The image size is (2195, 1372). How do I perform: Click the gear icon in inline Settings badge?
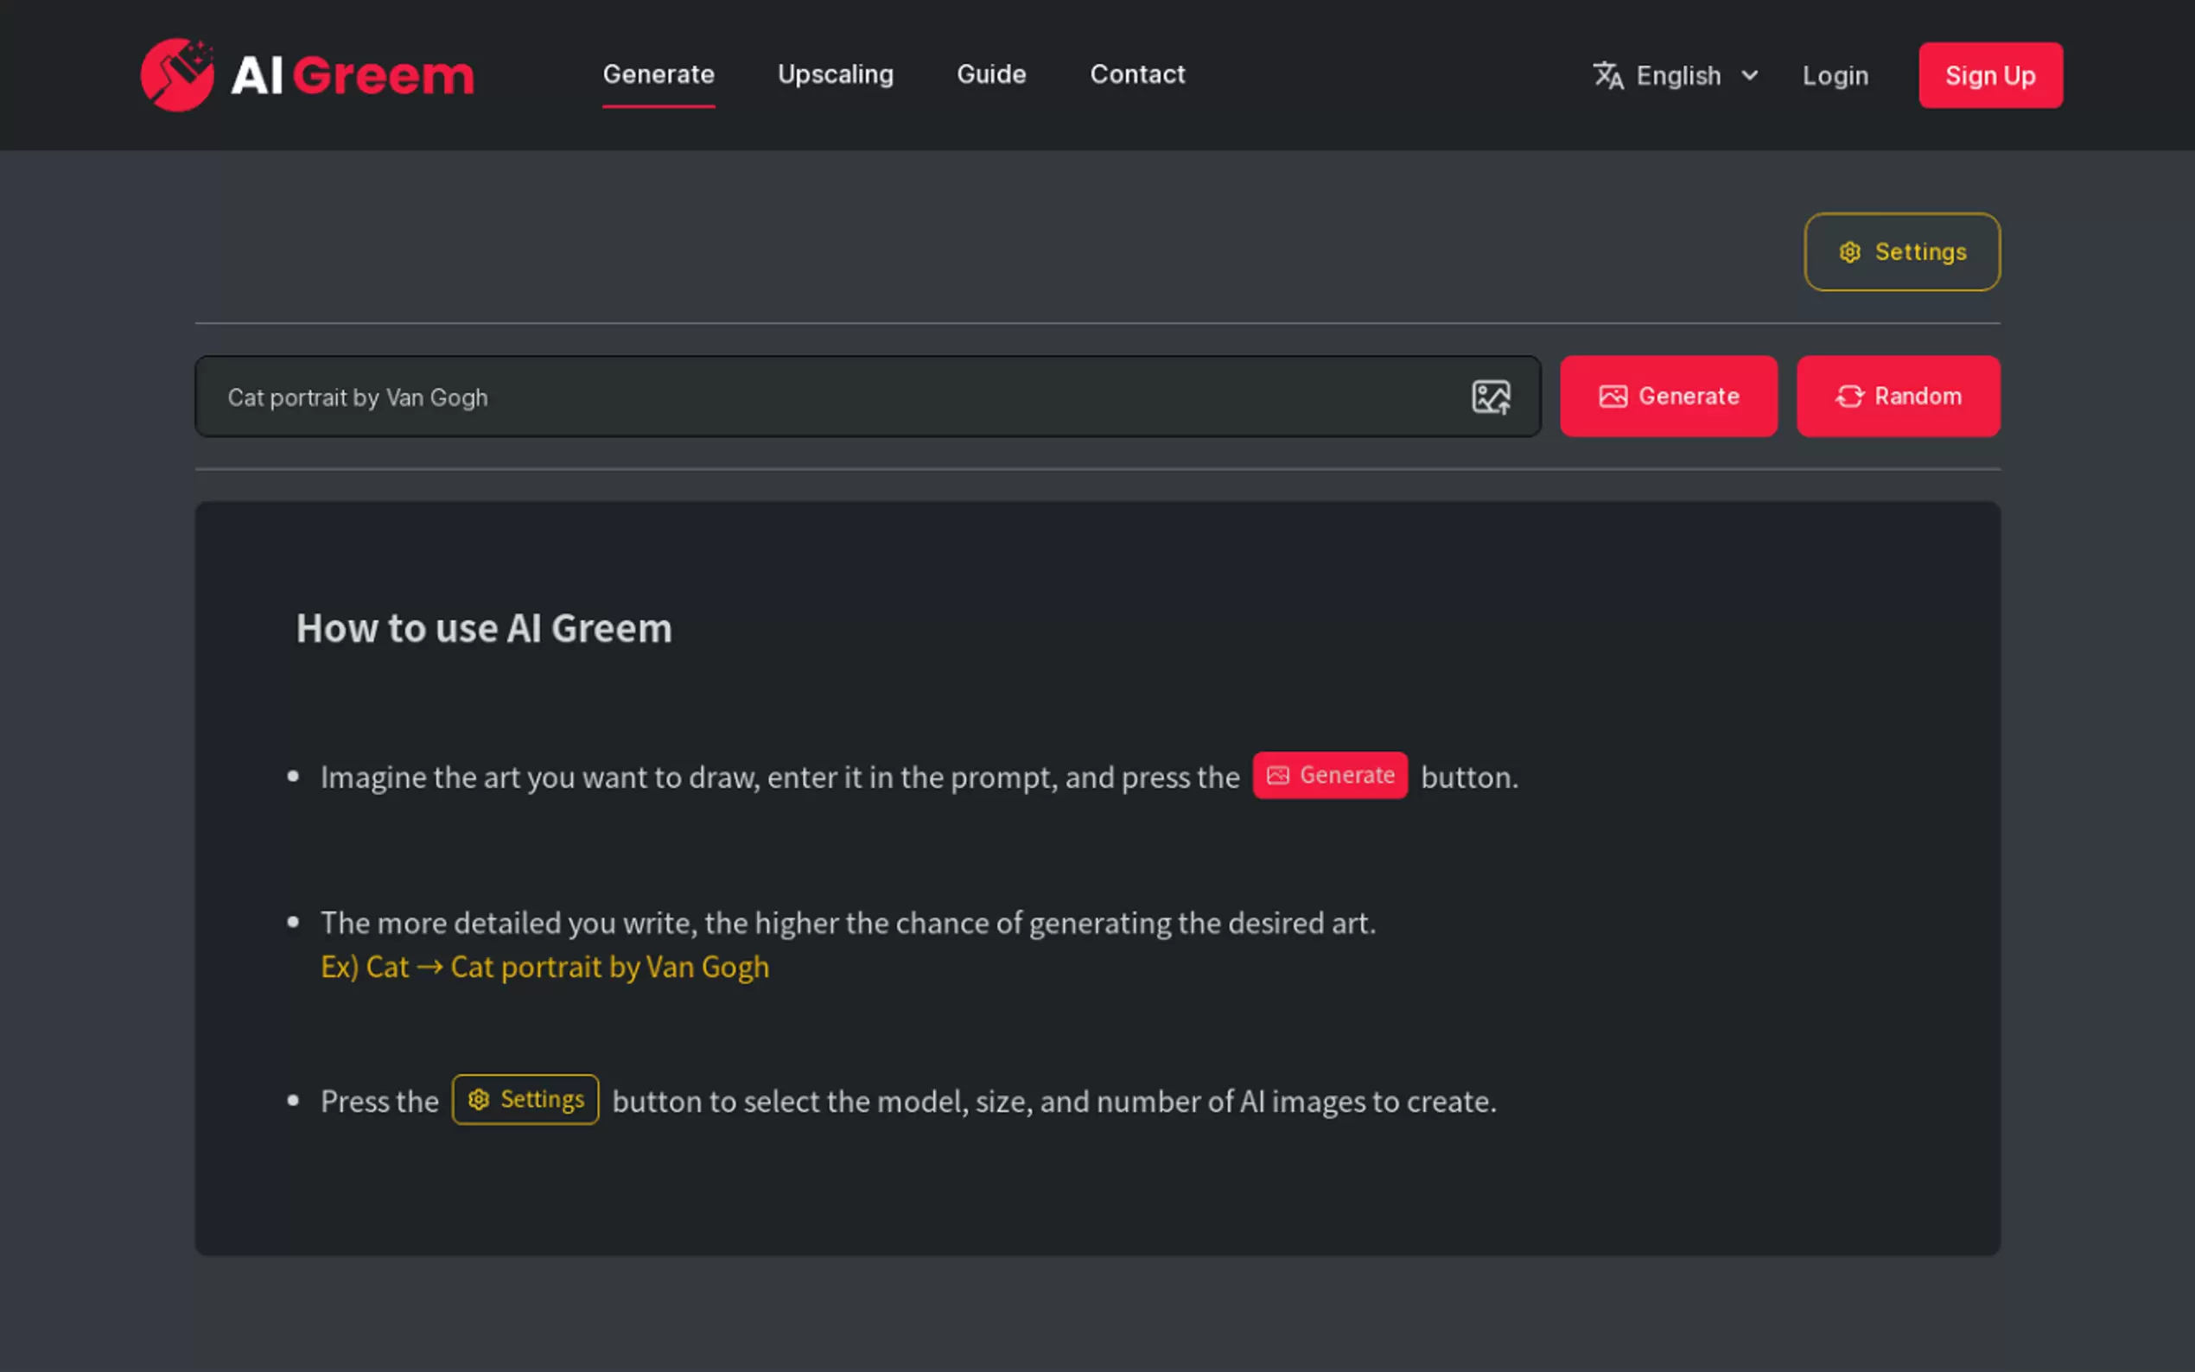[478, 1100]
